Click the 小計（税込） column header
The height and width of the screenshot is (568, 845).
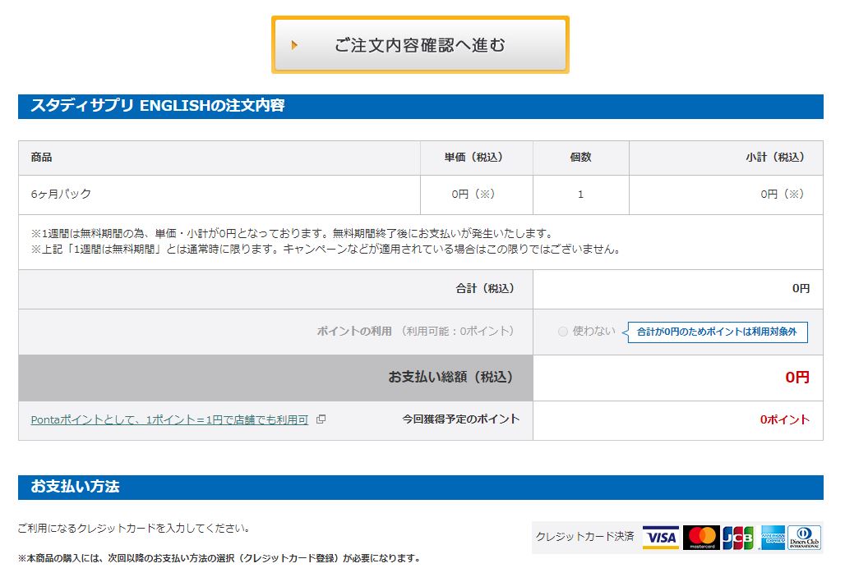tap(775, 158)
